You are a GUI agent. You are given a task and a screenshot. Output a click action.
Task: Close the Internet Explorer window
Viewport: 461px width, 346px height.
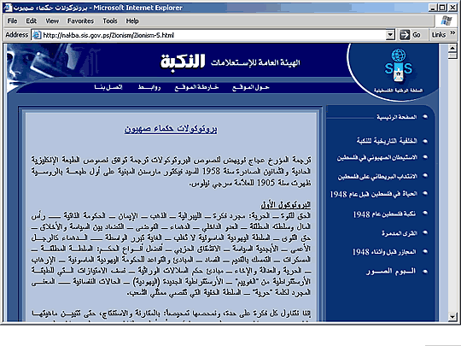(x=452, y=8)
